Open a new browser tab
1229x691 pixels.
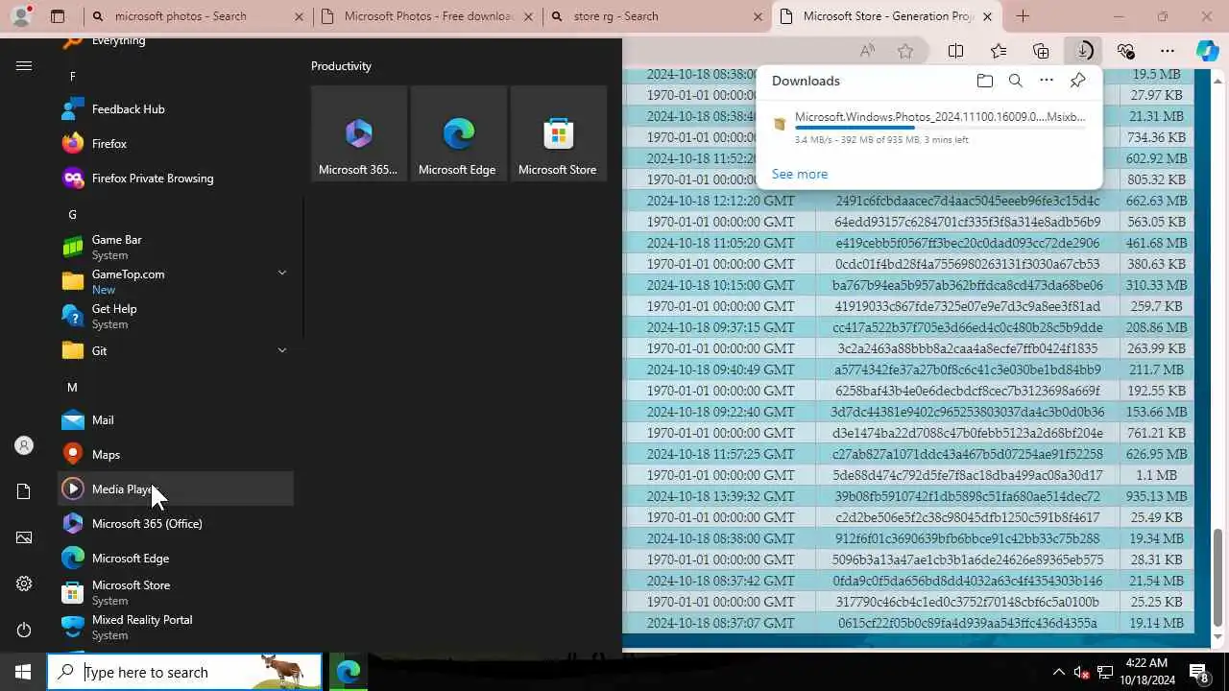point(1023,16)
